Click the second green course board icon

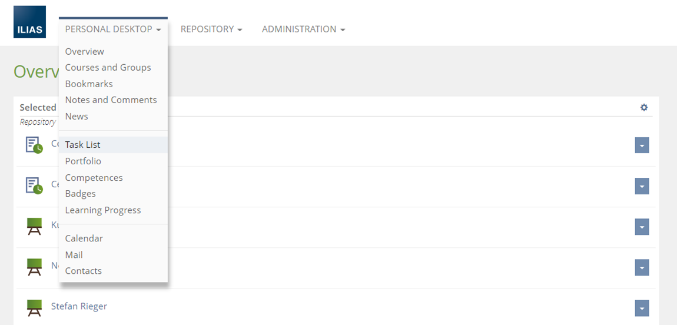click(x=35, y=267)
